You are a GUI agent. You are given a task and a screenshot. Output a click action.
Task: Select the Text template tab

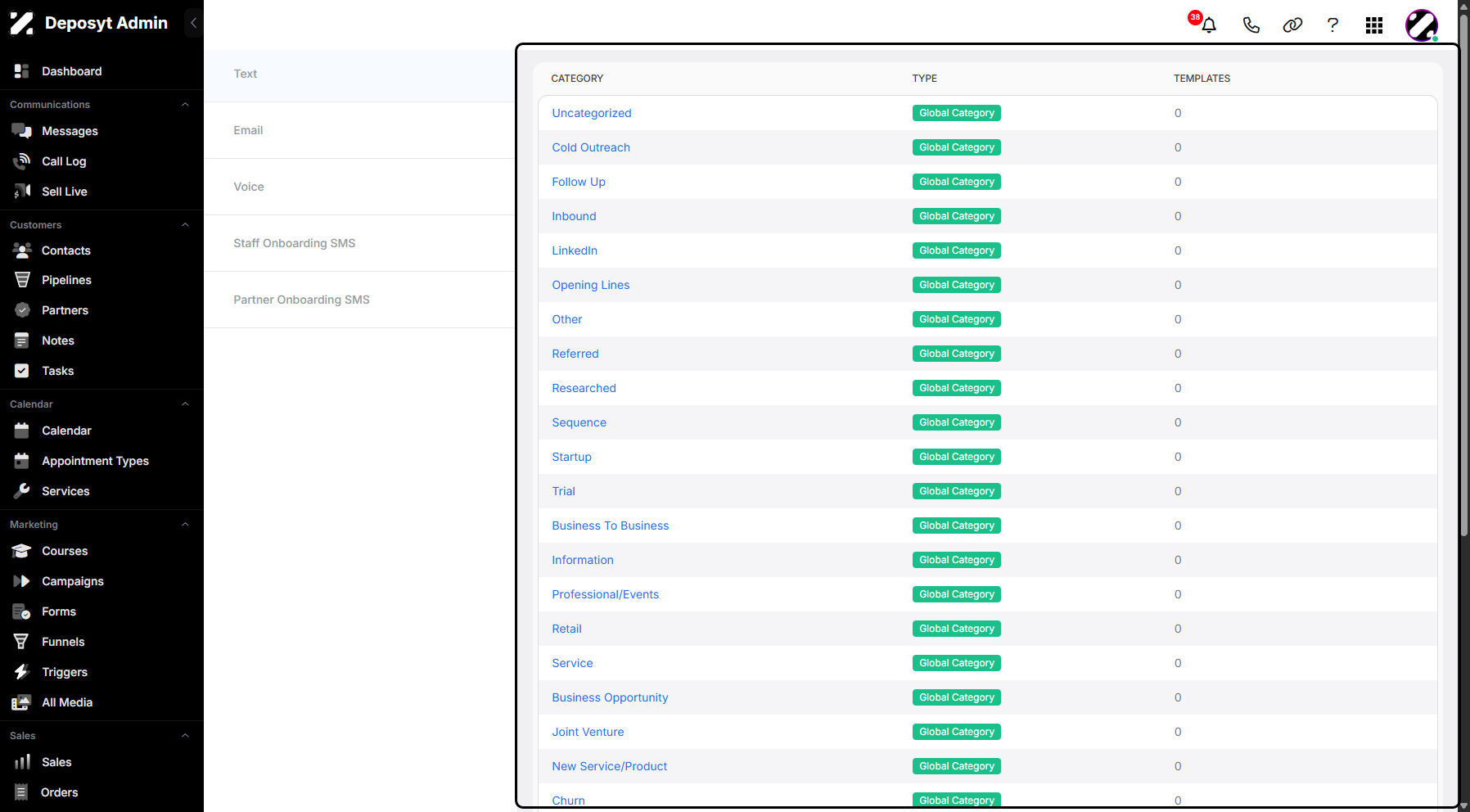point(359,74)
